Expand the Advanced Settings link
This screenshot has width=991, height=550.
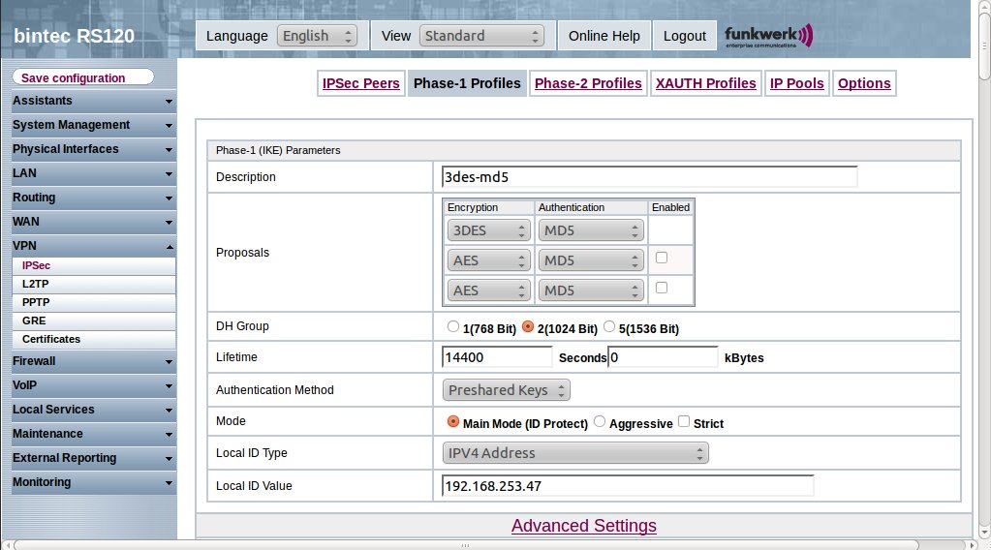583,526
